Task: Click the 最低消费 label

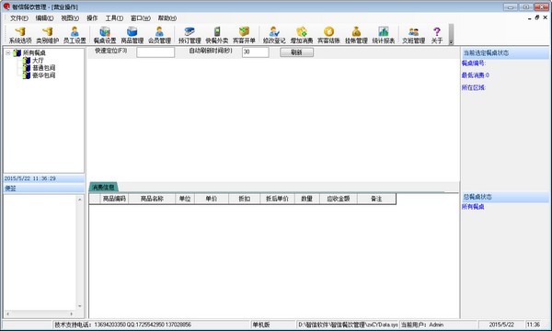Action: (476, 75)
